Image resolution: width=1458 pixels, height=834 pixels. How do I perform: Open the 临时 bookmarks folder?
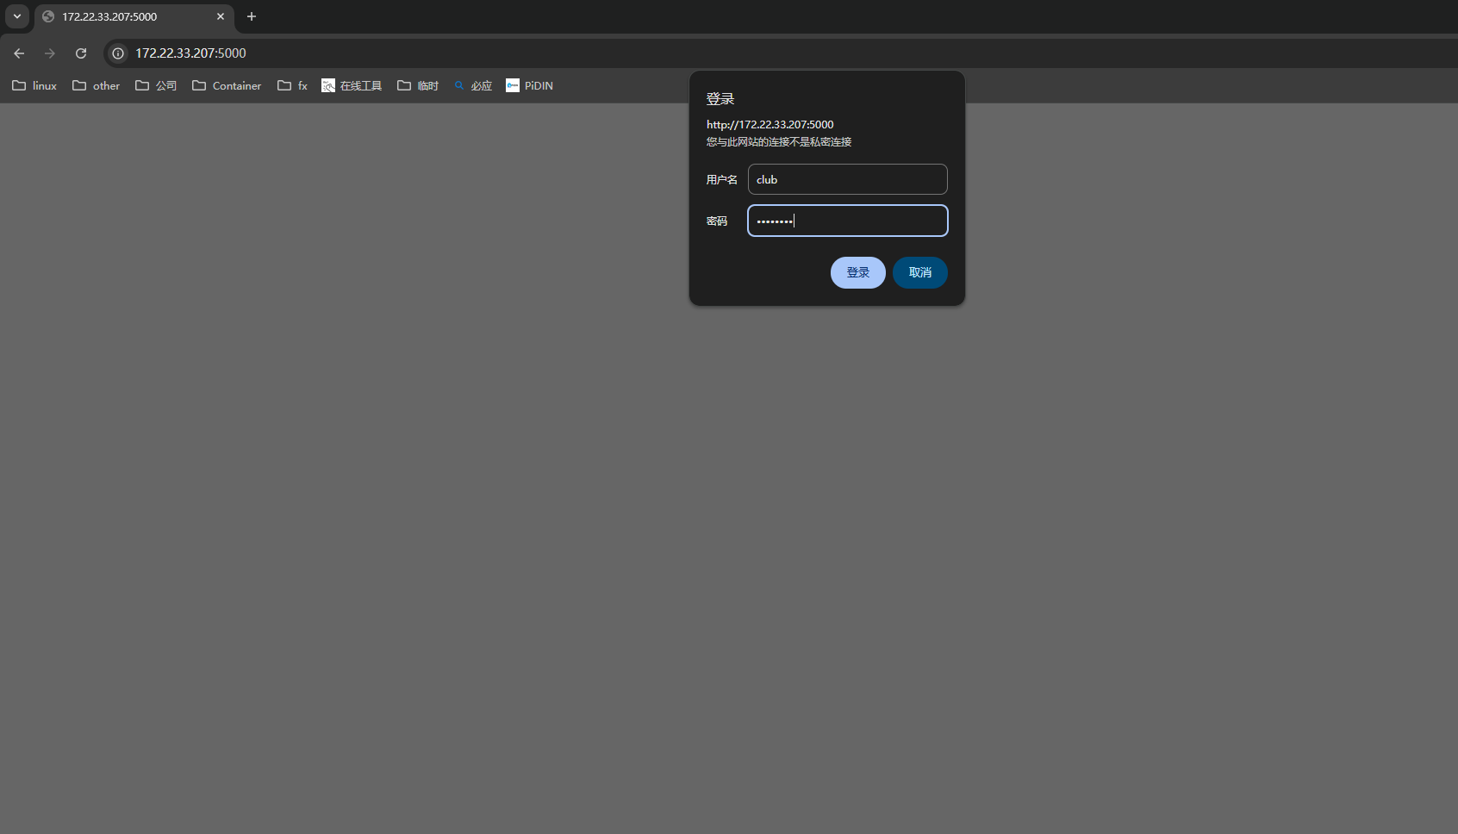click(x=418, y=85)
